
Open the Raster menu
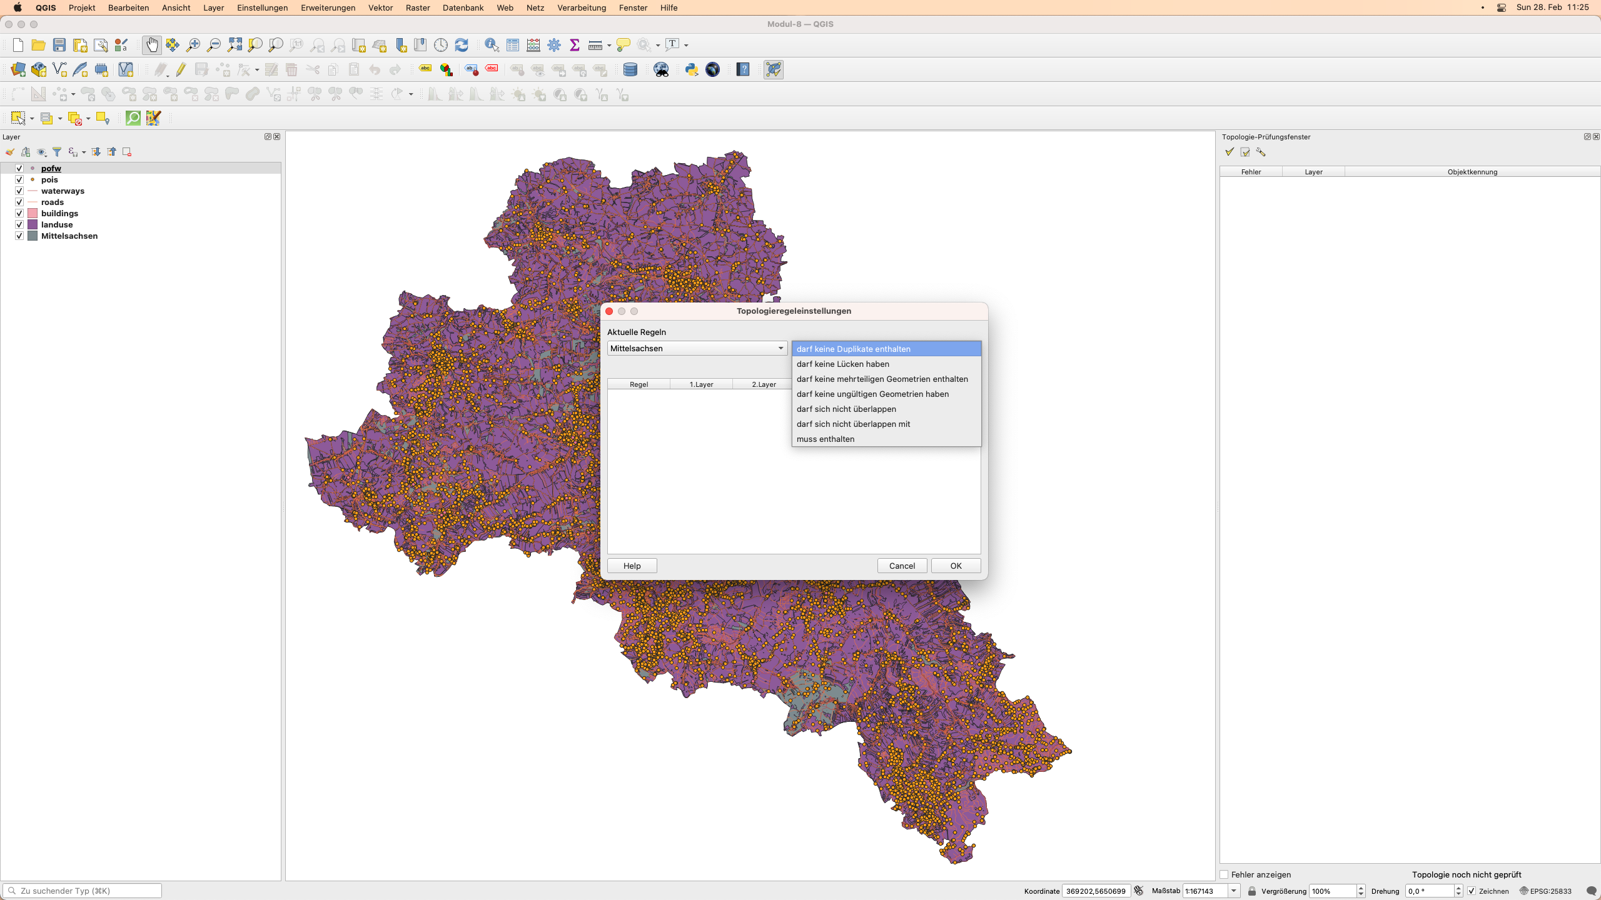tap(418, 7)
